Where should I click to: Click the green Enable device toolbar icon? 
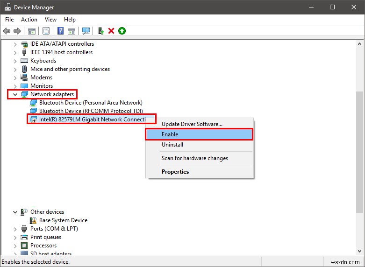click(122, 31)
